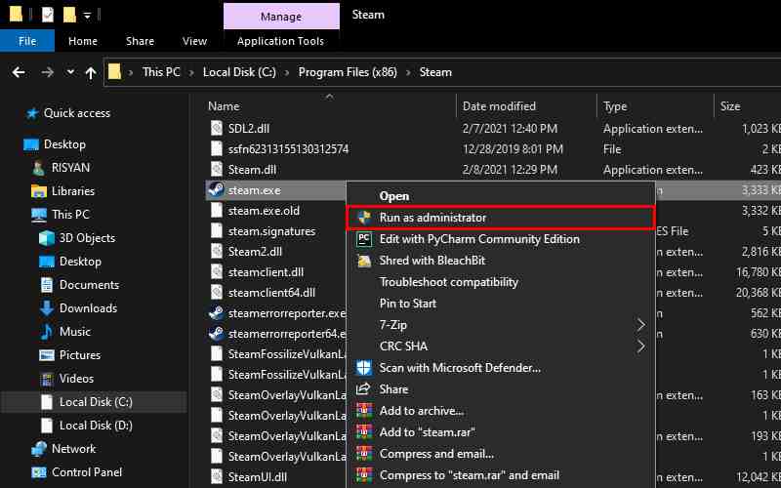Click the steamerrorreporter.exe Steam icon

[x=216, y=313]
